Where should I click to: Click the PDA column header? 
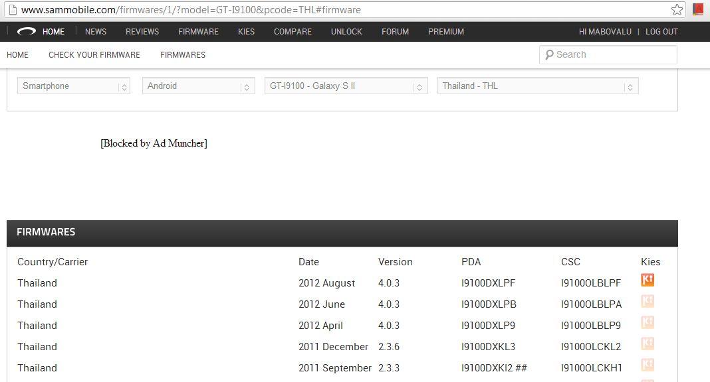[x=471, y=262]
